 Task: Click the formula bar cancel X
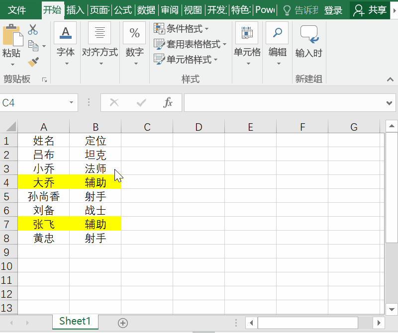tap(114, 103)
